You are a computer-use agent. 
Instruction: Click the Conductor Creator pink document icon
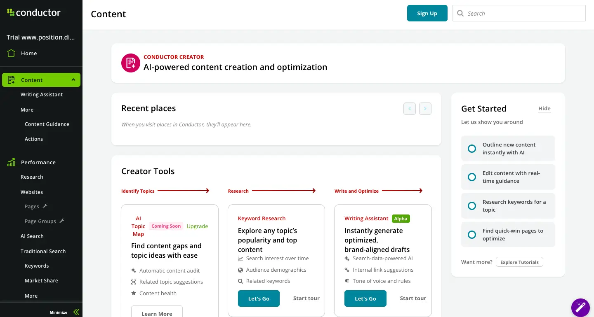point(131,63)
